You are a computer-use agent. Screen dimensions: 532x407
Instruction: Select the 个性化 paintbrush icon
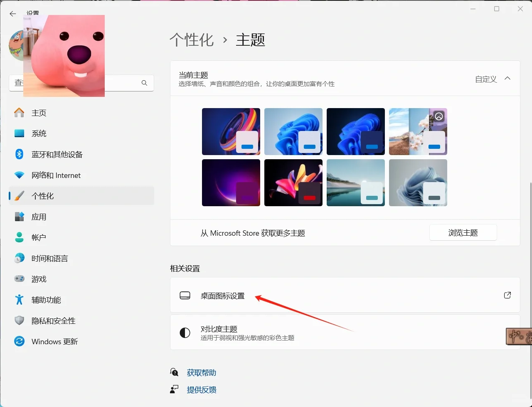(19, 195)
